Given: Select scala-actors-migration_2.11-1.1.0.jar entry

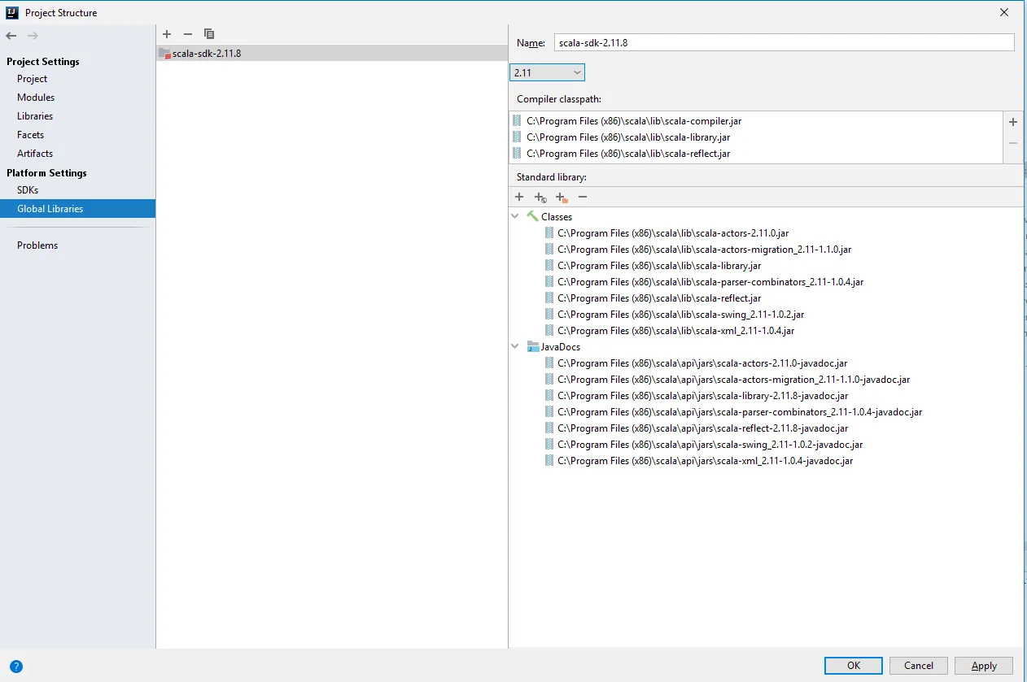Looking at the screenshot, I should [x=704, y=250].
